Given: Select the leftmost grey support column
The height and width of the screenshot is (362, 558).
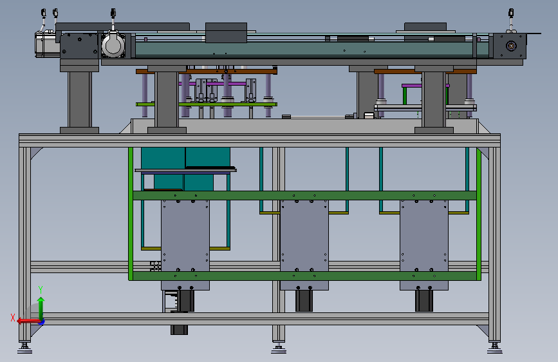Looking at the screenshot, I should click(80, 99).
